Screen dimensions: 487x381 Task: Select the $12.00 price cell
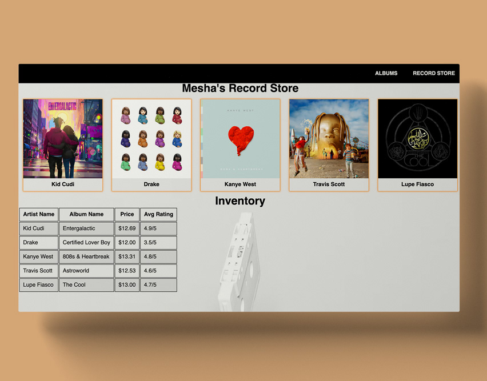[127, 243]
